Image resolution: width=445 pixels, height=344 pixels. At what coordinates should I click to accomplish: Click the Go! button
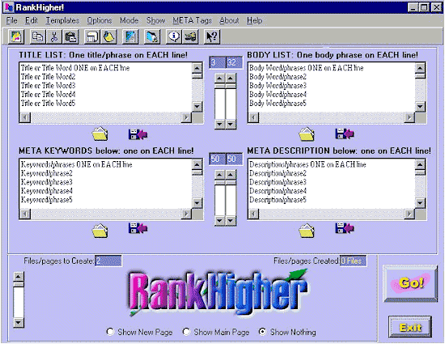tap(410, 283)
